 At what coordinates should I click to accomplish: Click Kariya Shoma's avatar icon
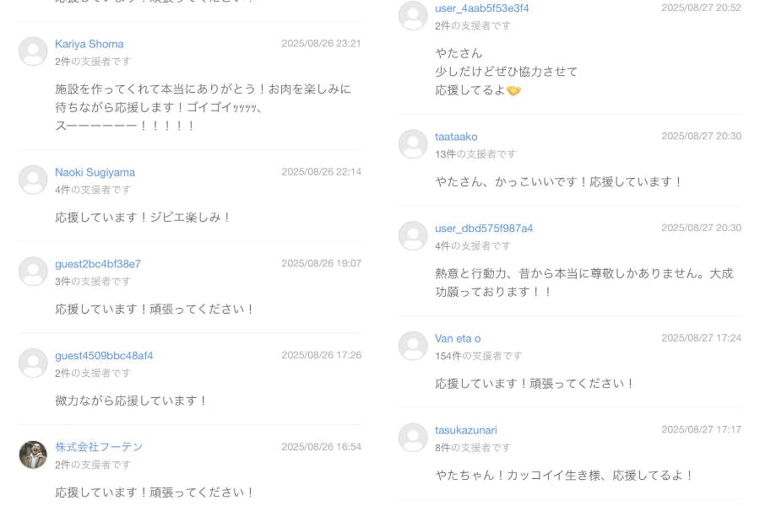[x=33, y=51]
